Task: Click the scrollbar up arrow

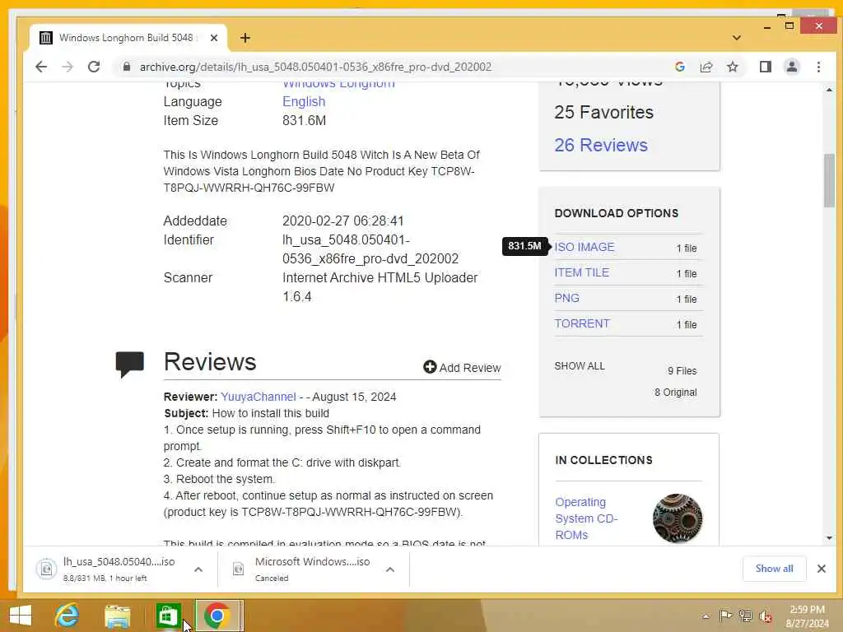Action: pos(829,89)
